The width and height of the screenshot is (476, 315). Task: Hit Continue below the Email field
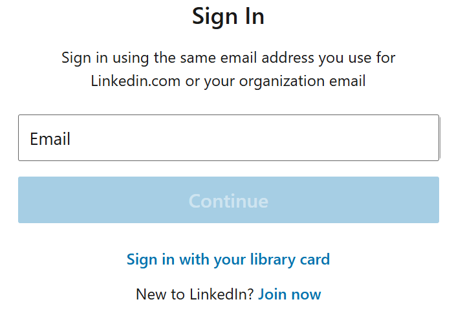[228, 201]
